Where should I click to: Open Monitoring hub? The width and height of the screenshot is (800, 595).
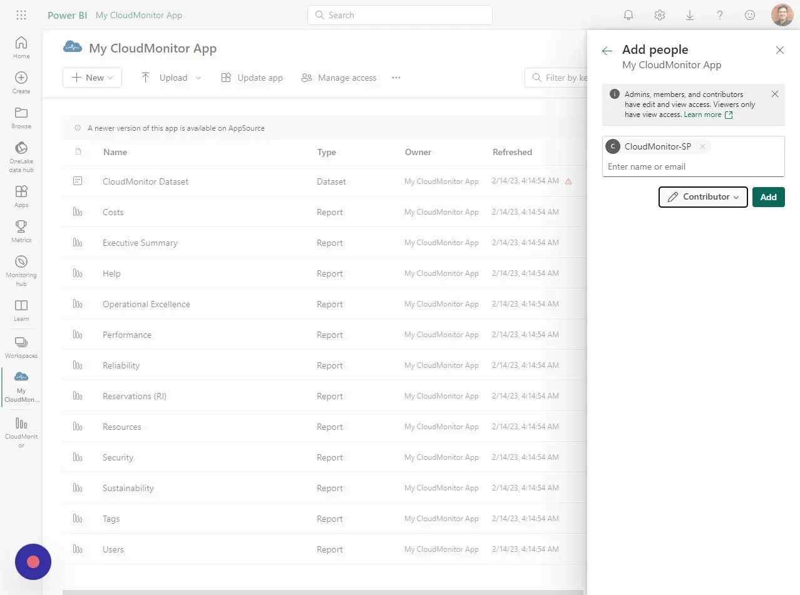(x=21, y=271)
